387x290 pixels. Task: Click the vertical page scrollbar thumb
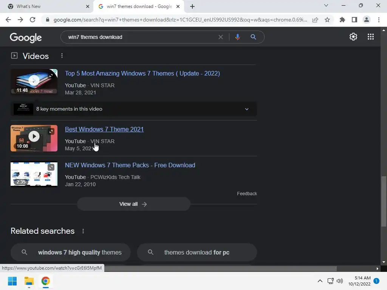[384, 201]
